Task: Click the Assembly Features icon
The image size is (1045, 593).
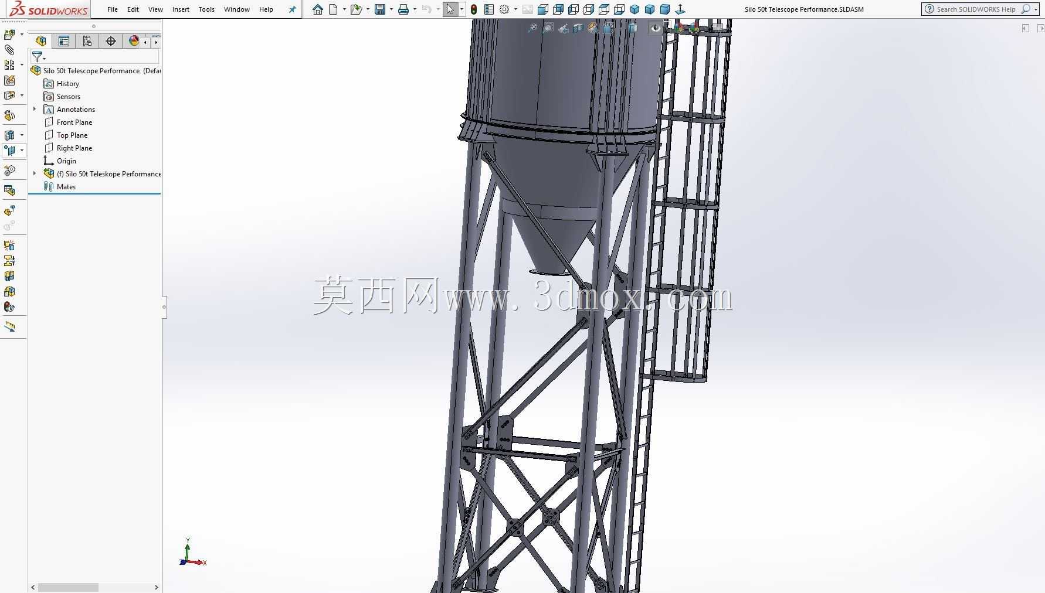Action: pyautogui.click(x=9, y=135)
